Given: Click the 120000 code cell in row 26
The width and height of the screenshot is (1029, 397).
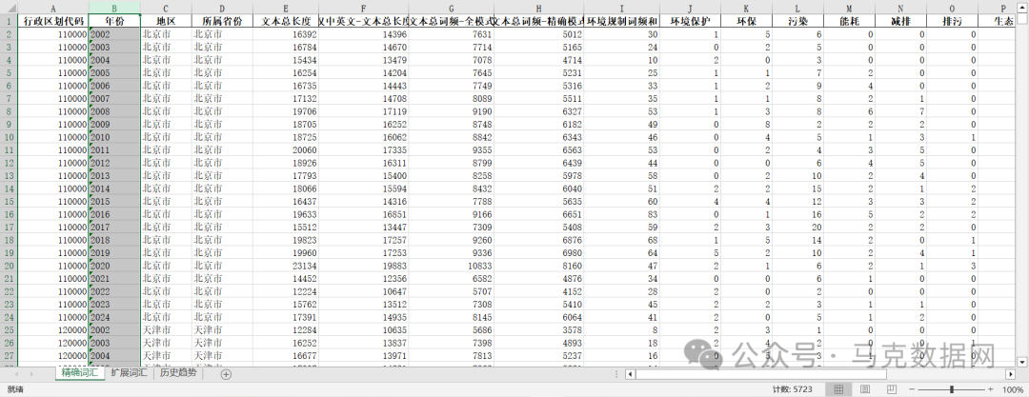Looking at the screenshot, I should (53, 343).
